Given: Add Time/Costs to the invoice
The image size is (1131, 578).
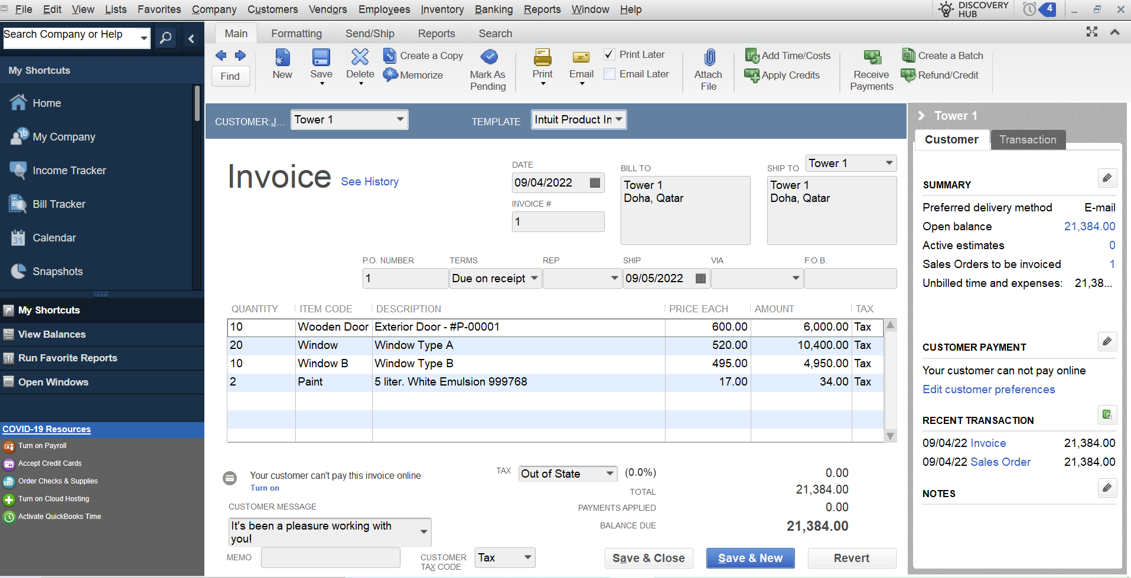Looking at the screenshot, I should point(788,55).
